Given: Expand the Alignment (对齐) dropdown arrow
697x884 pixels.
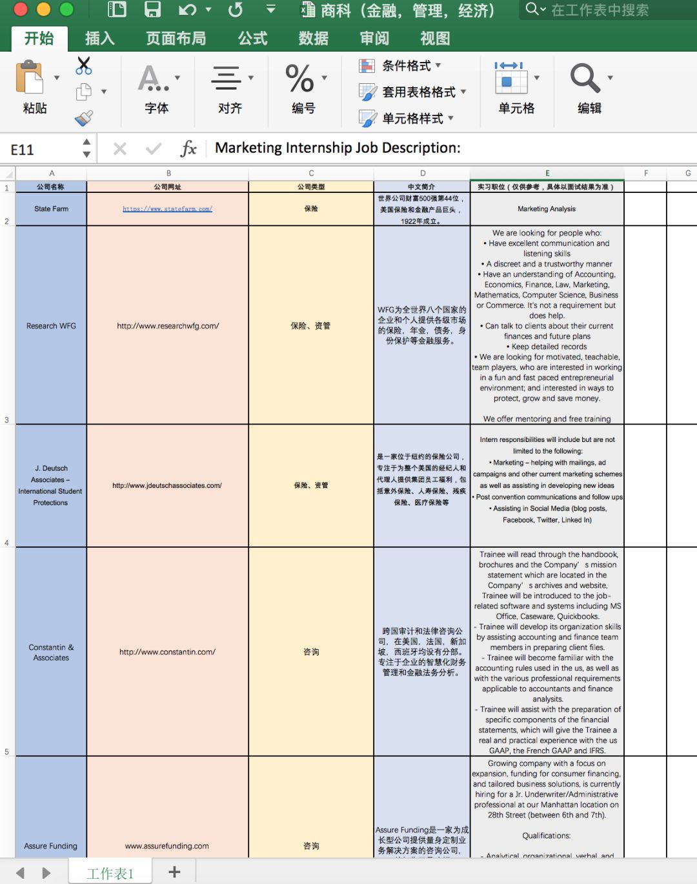Looking at the screenshot, I should [x=251, y=78].
